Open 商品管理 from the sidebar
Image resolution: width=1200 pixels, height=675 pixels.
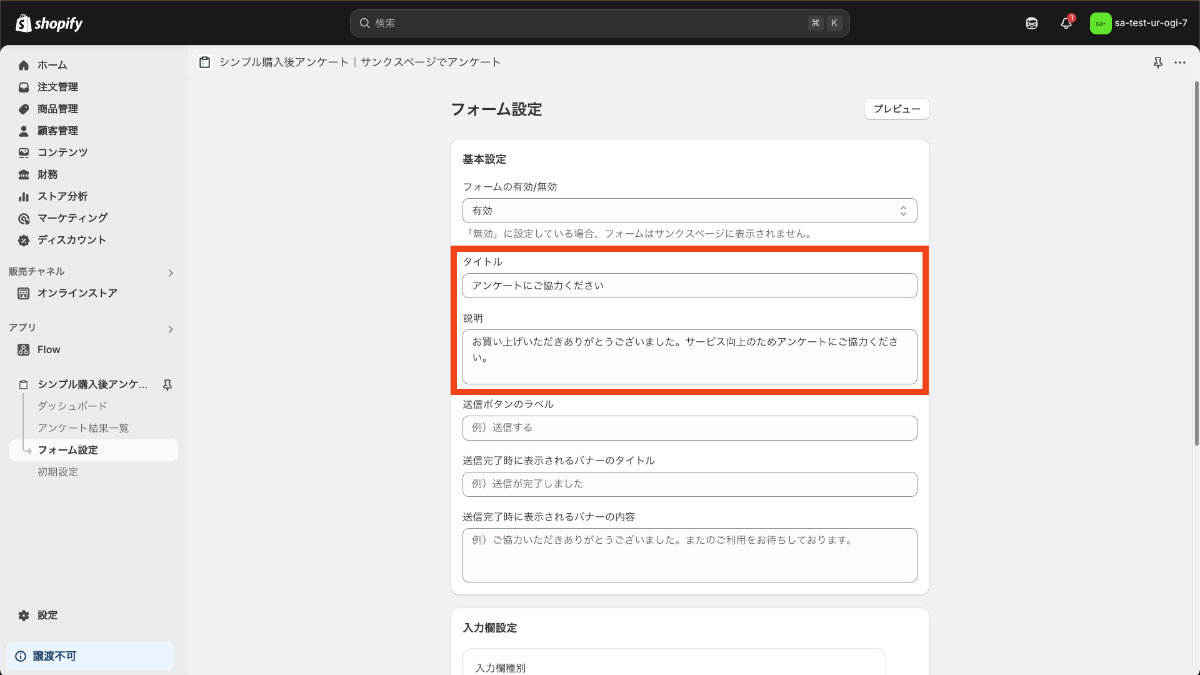pyautogui.click(x=57, y=109)
